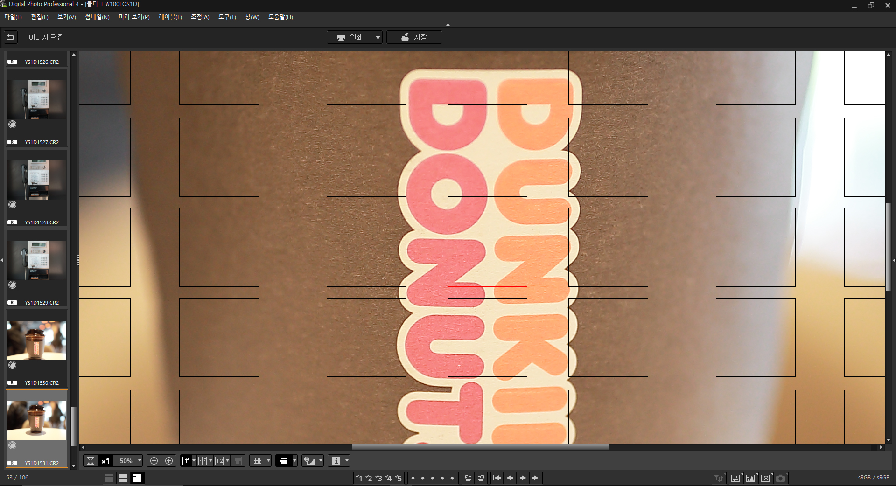Open the tool palette icon
Viewport: 896px width, 486px height.
click(735, 478)
